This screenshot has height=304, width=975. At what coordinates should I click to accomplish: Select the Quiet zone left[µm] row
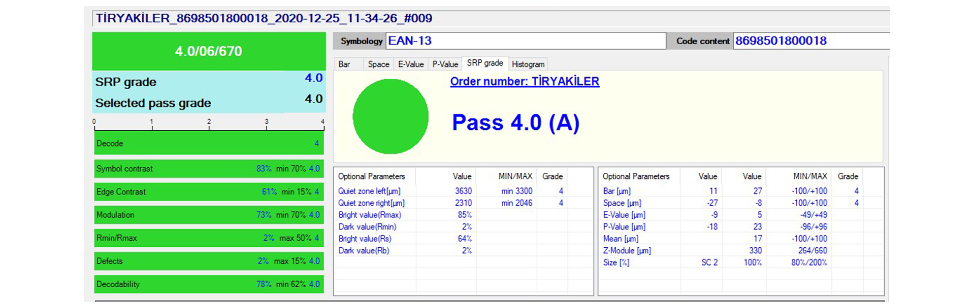pyautogui.click(x=463, y=191)
